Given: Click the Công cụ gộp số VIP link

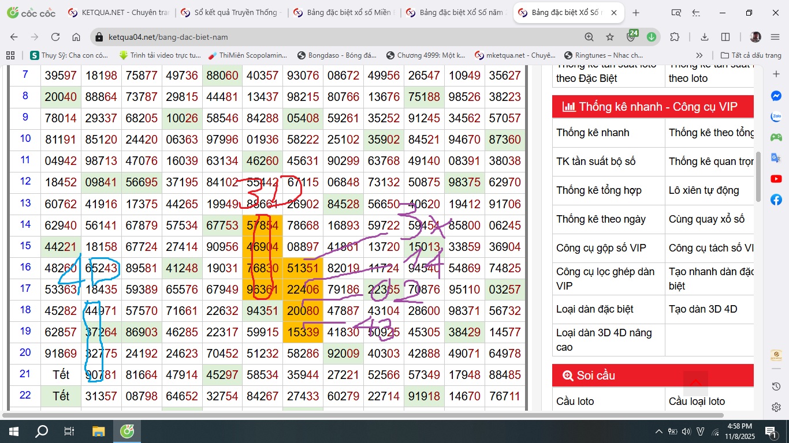Looking at the screenshot, I should click(601, 248).
